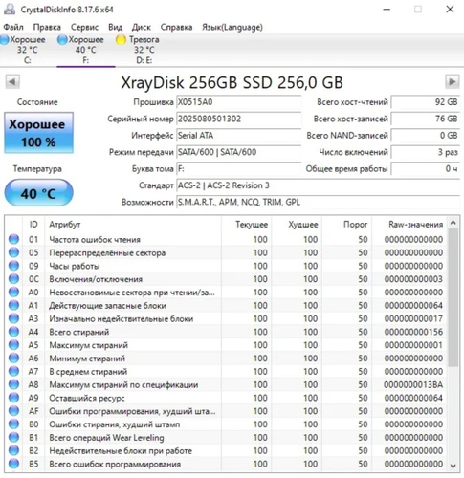Select Включения/отключения attribute text
464x478 pixels.
tap(96, 279)
